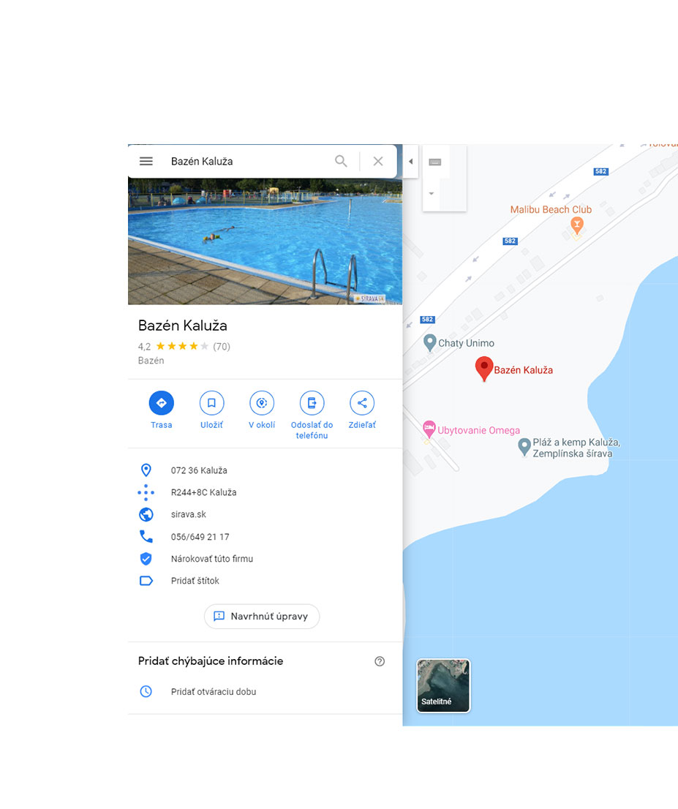678x809 pixels.
Task: Click the Bazén Kaluža place title
Action: pos(183,326)
